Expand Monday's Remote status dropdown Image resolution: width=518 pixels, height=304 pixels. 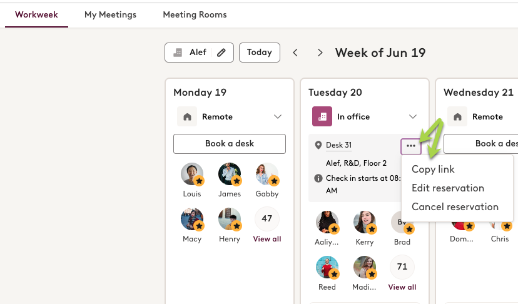point(278,116)
